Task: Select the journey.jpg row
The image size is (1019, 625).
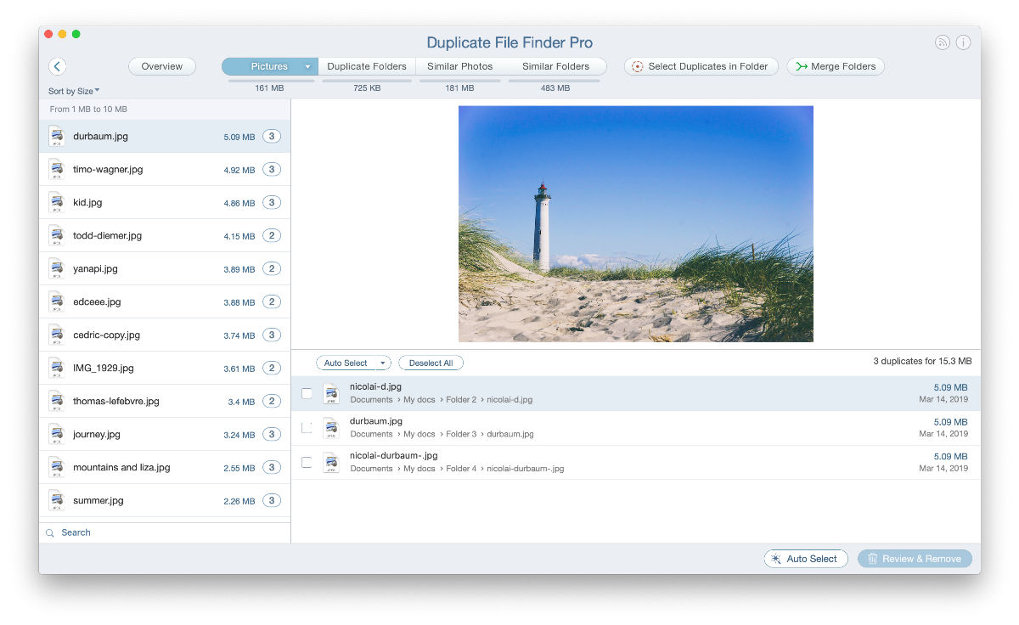Action: coord(165,434)
